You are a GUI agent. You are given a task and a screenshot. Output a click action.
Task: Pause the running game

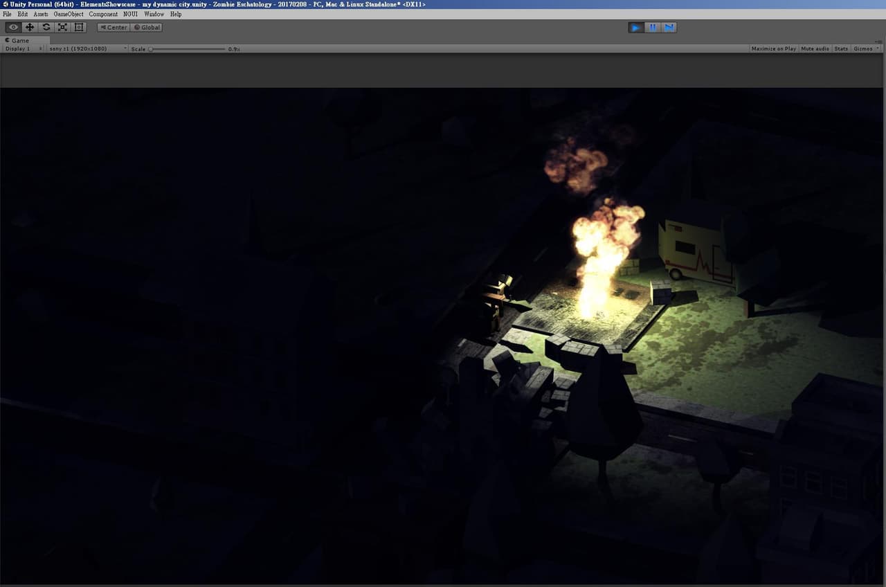tap(653, 27)
